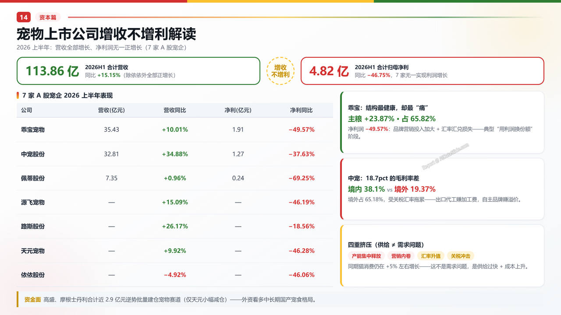Click the 净利(亿元) column header

coord(238,110)
